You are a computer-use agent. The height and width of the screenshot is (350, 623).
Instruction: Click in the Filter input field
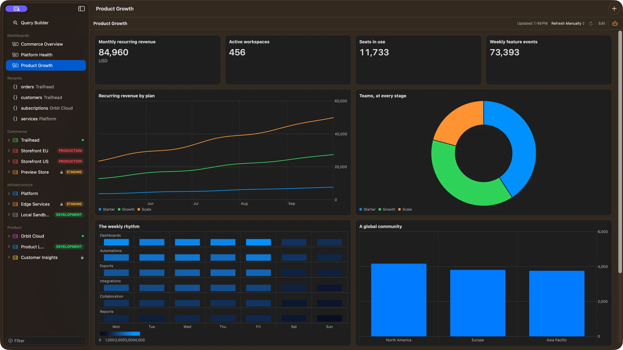[46, 341]
